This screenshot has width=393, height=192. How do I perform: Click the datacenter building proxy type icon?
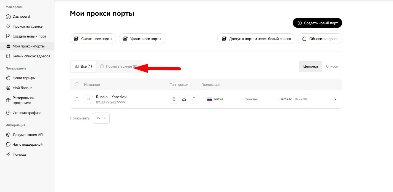point(174,99)
